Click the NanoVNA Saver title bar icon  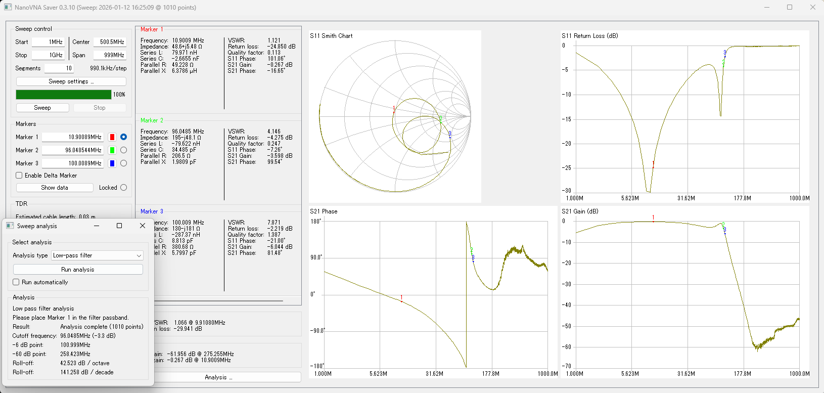(x=8, y=8)
